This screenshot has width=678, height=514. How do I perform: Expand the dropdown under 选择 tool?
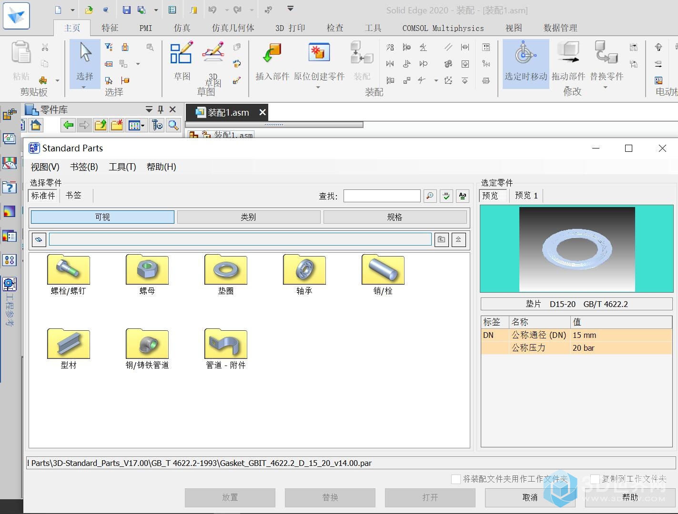pyautogui.click(x=84, y=87)
